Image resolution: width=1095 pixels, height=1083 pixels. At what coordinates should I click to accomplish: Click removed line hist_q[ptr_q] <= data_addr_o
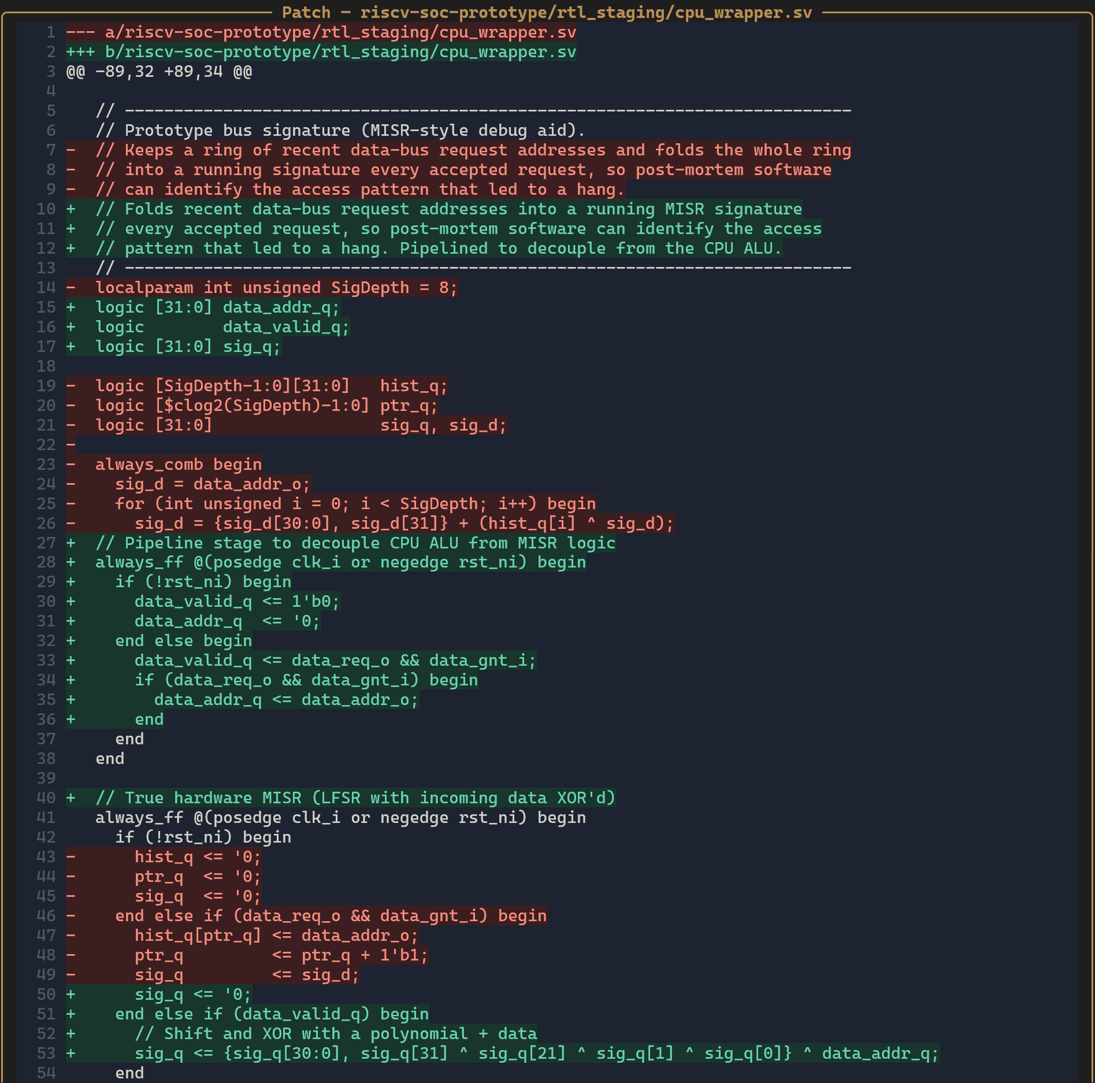pyautogui.click(x=242, y=936)
